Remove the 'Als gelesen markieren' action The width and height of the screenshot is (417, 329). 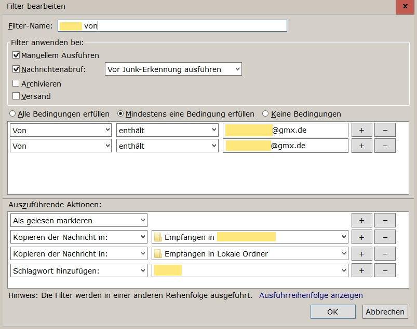(385, 220)
